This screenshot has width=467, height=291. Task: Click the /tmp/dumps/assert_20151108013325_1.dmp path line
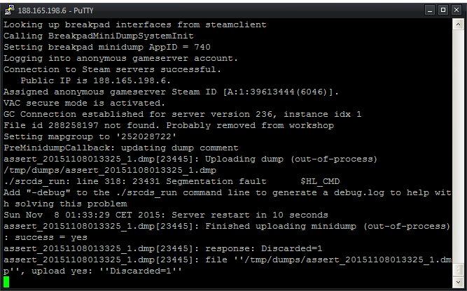[110, 171]
